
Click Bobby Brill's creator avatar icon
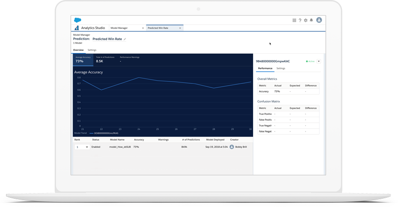232,147
